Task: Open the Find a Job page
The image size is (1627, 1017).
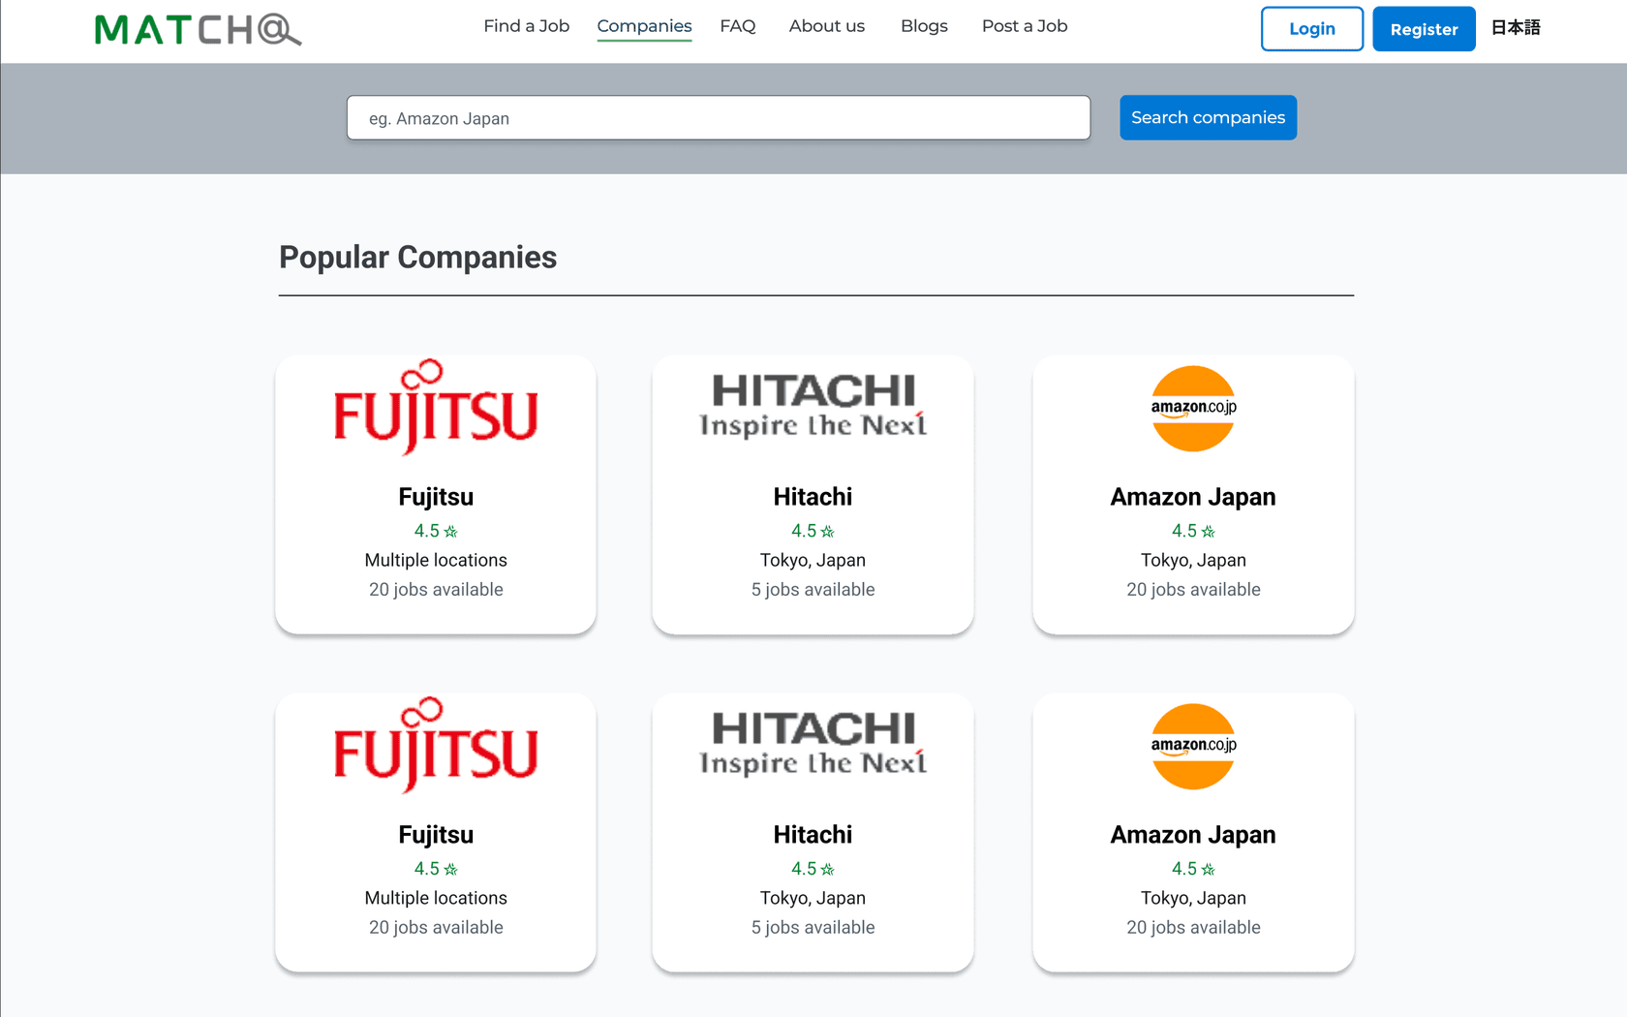Action: click(x=526, y=26)
